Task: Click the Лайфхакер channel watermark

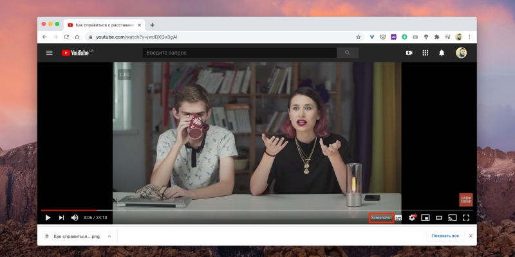Action: pyautogui.click(x=465, y=199)
